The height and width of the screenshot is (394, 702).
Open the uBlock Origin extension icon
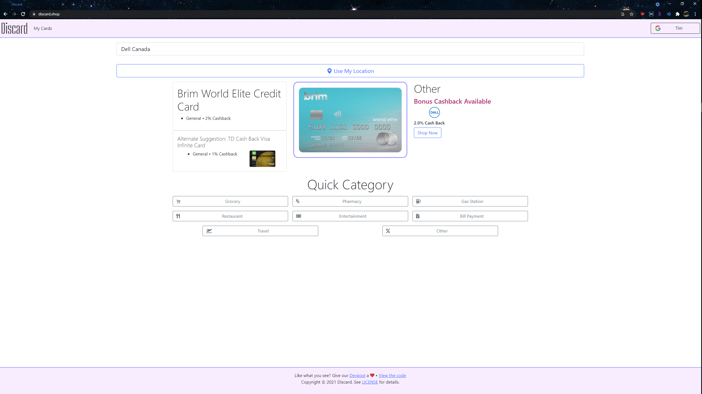tap(643, 14)
